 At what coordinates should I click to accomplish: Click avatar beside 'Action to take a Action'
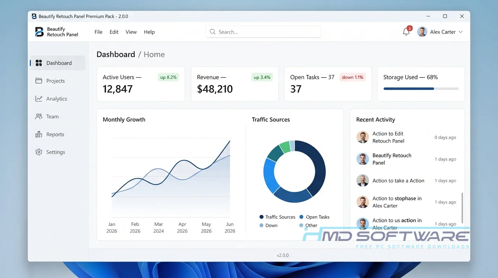(x=363, y=181)
